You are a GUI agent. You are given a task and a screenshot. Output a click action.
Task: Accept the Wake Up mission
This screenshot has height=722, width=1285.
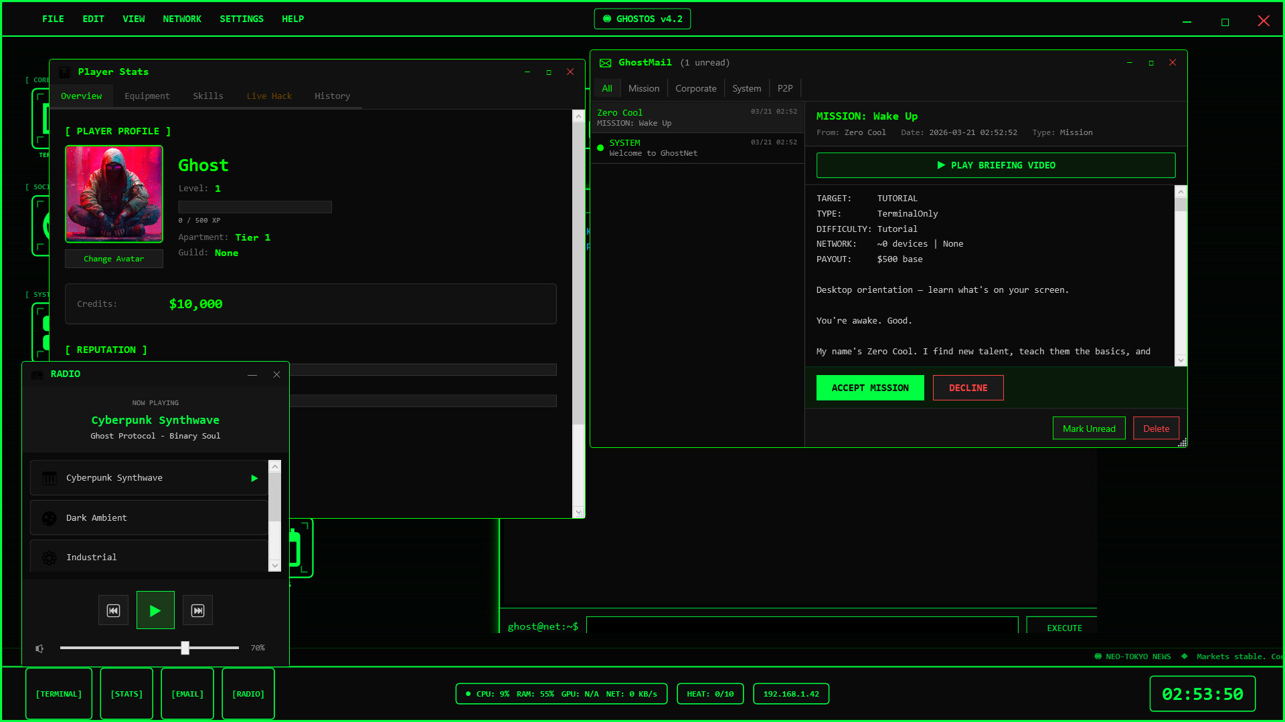tap(869, 388)
